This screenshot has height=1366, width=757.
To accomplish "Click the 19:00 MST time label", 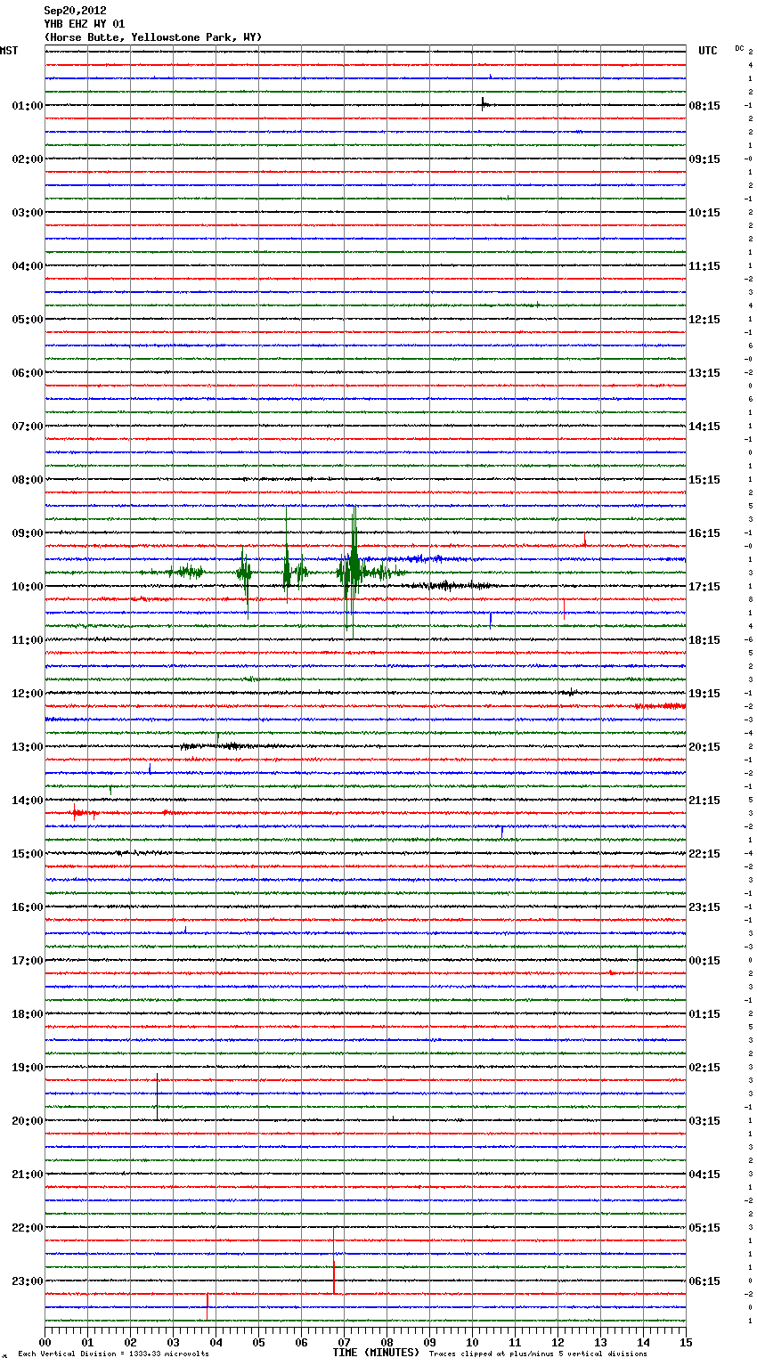I will pos(28,1068).
